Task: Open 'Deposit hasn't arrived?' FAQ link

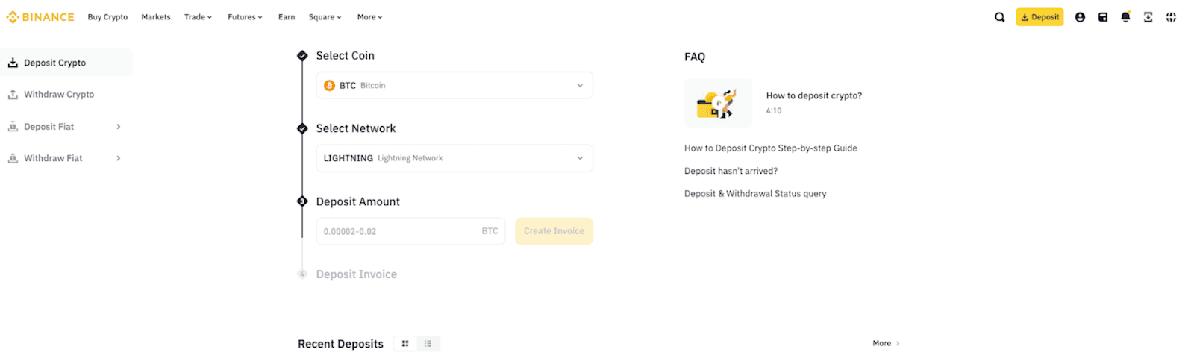Action: pyautogui.click(x=731, y=171)
